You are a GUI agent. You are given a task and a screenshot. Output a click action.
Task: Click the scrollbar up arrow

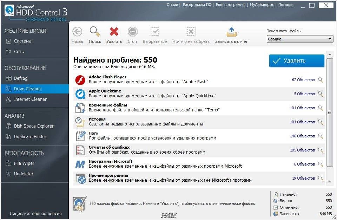[330, 54]
